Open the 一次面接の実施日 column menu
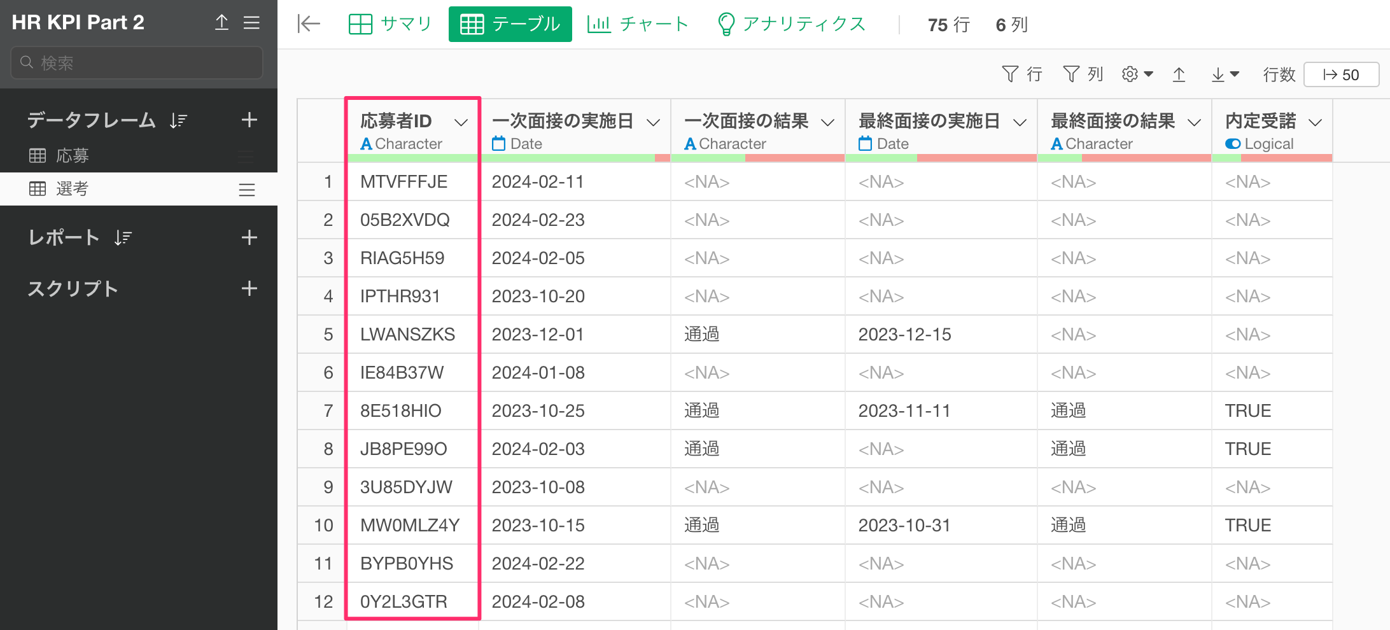1390x630 pixels. (654, 122)
